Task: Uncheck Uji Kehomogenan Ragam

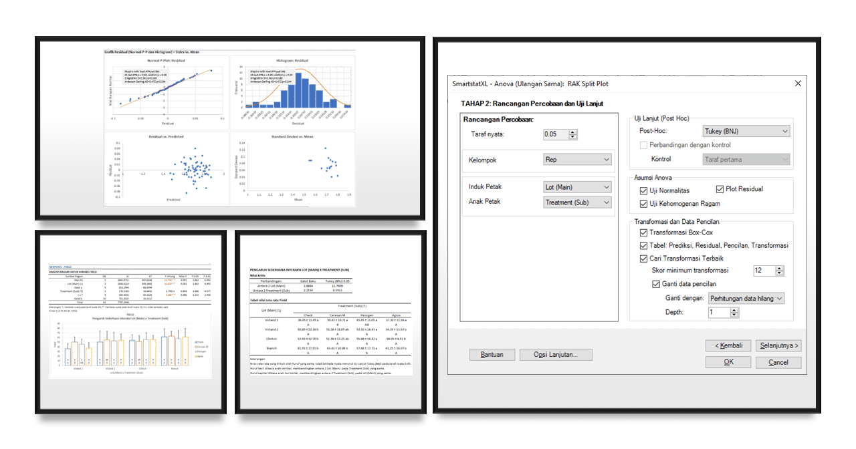Action: [x=643, y=203]
